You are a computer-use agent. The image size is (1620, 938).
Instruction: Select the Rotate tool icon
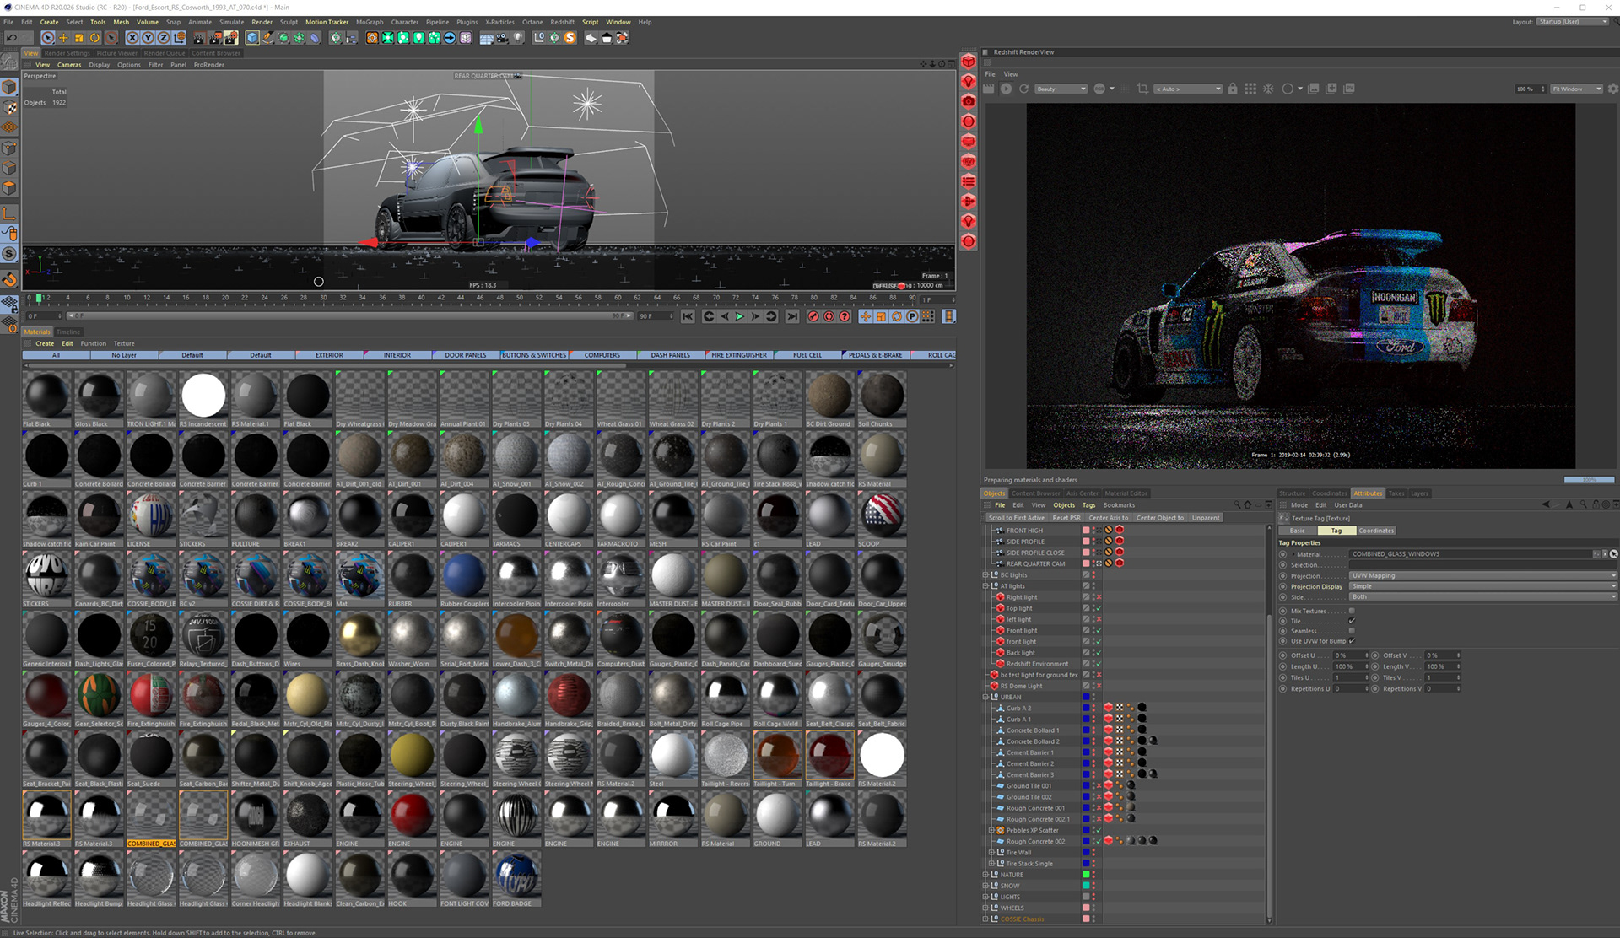[94, 38]
